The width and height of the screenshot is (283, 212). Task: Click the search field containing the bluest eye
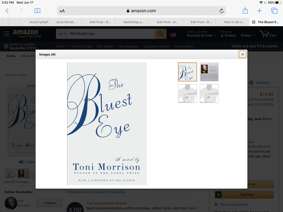(x=111, y=34)
